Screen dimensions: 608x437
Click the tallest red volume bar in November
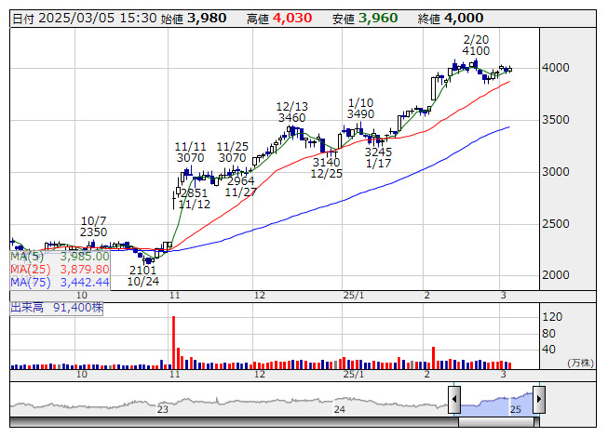click(x=174, y=342)
